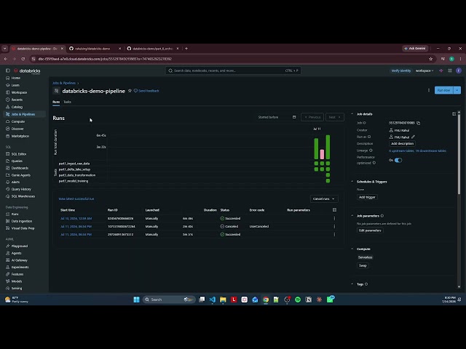The height and width of the screenshot is (349, 466).
Task: Click the Swap compute button
Action: coord(363,265)
